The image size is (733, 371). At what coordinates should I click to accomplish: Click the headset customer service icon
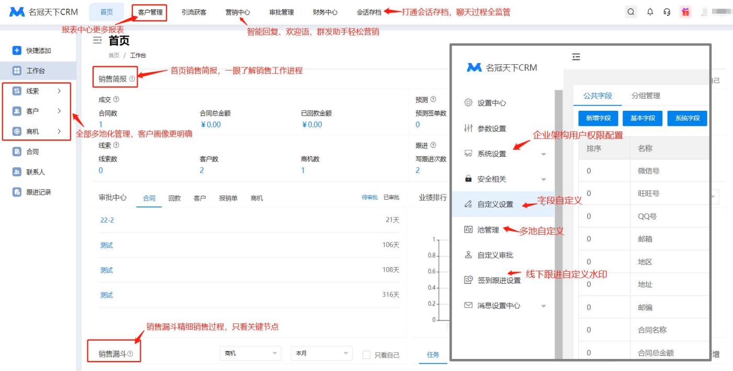click(x=667, y=12)
